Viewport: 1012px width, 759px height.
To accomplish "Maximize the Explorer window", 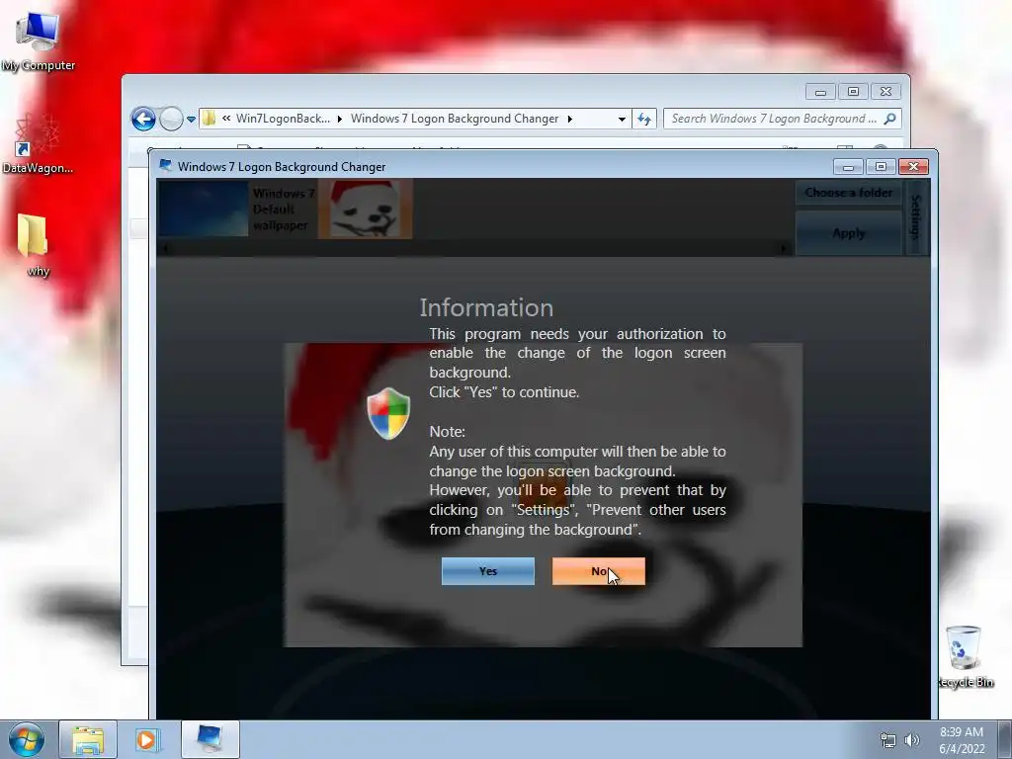I will (x=853, y=92).
